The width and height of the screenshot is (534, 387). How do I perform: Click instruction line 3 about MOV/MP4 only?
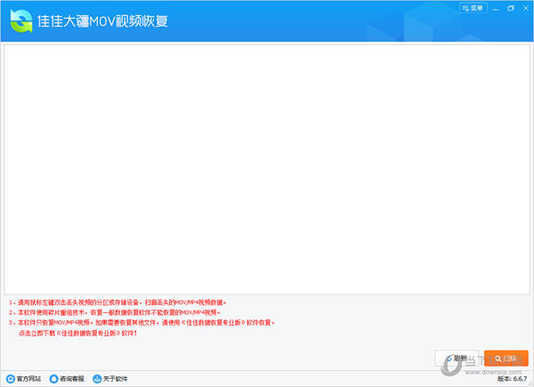pyautogui.click(x=142, y=322)
